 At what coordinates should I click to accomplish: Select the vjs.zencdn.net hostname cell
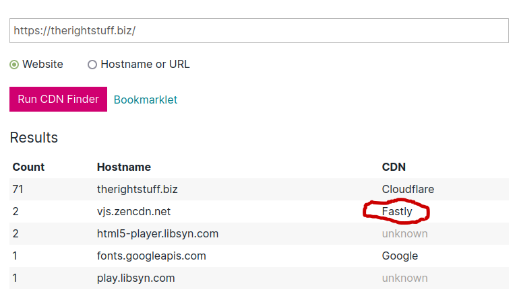point(133,212)
